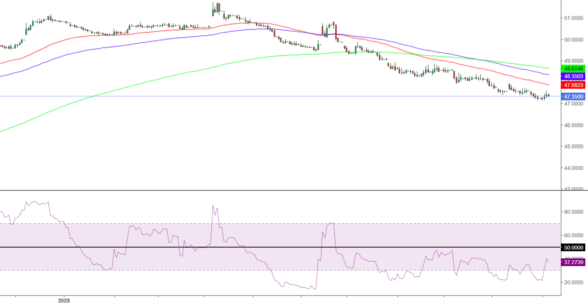The image size is (588, 304).
Task: Click the horizontal divider between price and RSI panes
Action: coord(280,190)
